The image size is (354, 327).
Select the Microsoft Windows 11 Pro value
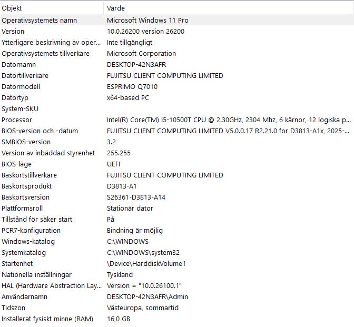[x=147, y=21]
